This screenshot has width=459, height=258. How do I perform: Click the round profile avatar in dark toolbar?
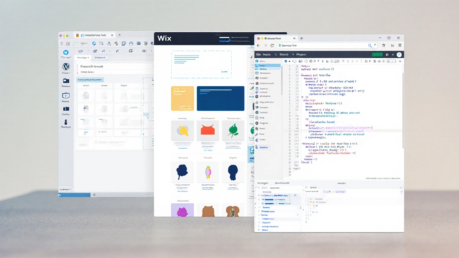coord(399,54)
